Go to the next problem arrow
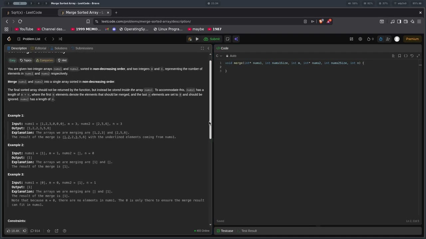This screenshot has width=426, height=239. [x=53, y=39]
